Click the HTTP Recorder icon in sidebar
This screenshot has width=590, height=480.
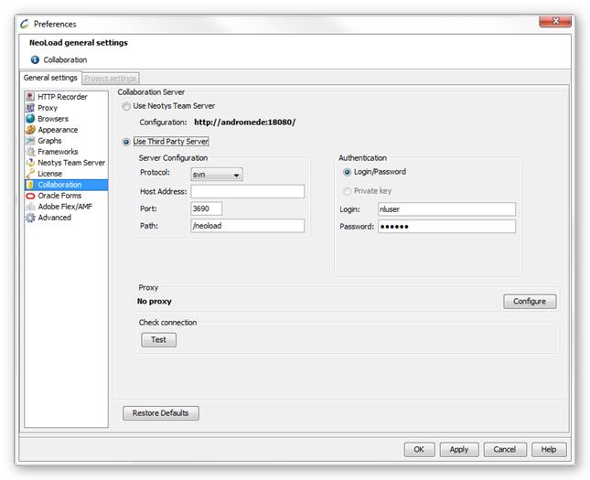[x=30, y=97]
